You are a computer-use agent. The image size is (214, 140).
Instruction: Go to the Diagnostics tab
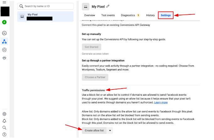pos(128,15)
